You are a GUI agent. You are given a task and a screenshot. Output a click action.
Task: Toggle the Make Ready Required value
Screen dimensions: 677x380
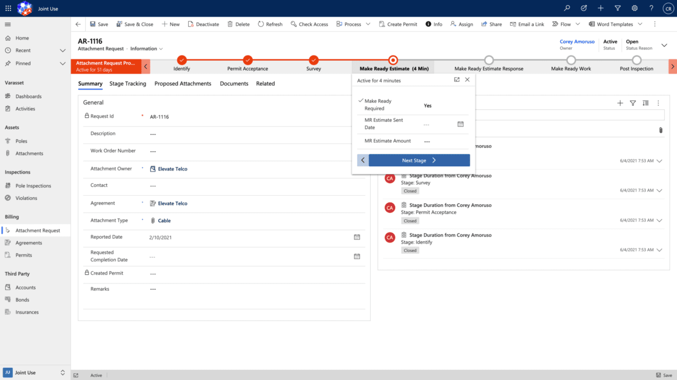(x=427, y=106)
